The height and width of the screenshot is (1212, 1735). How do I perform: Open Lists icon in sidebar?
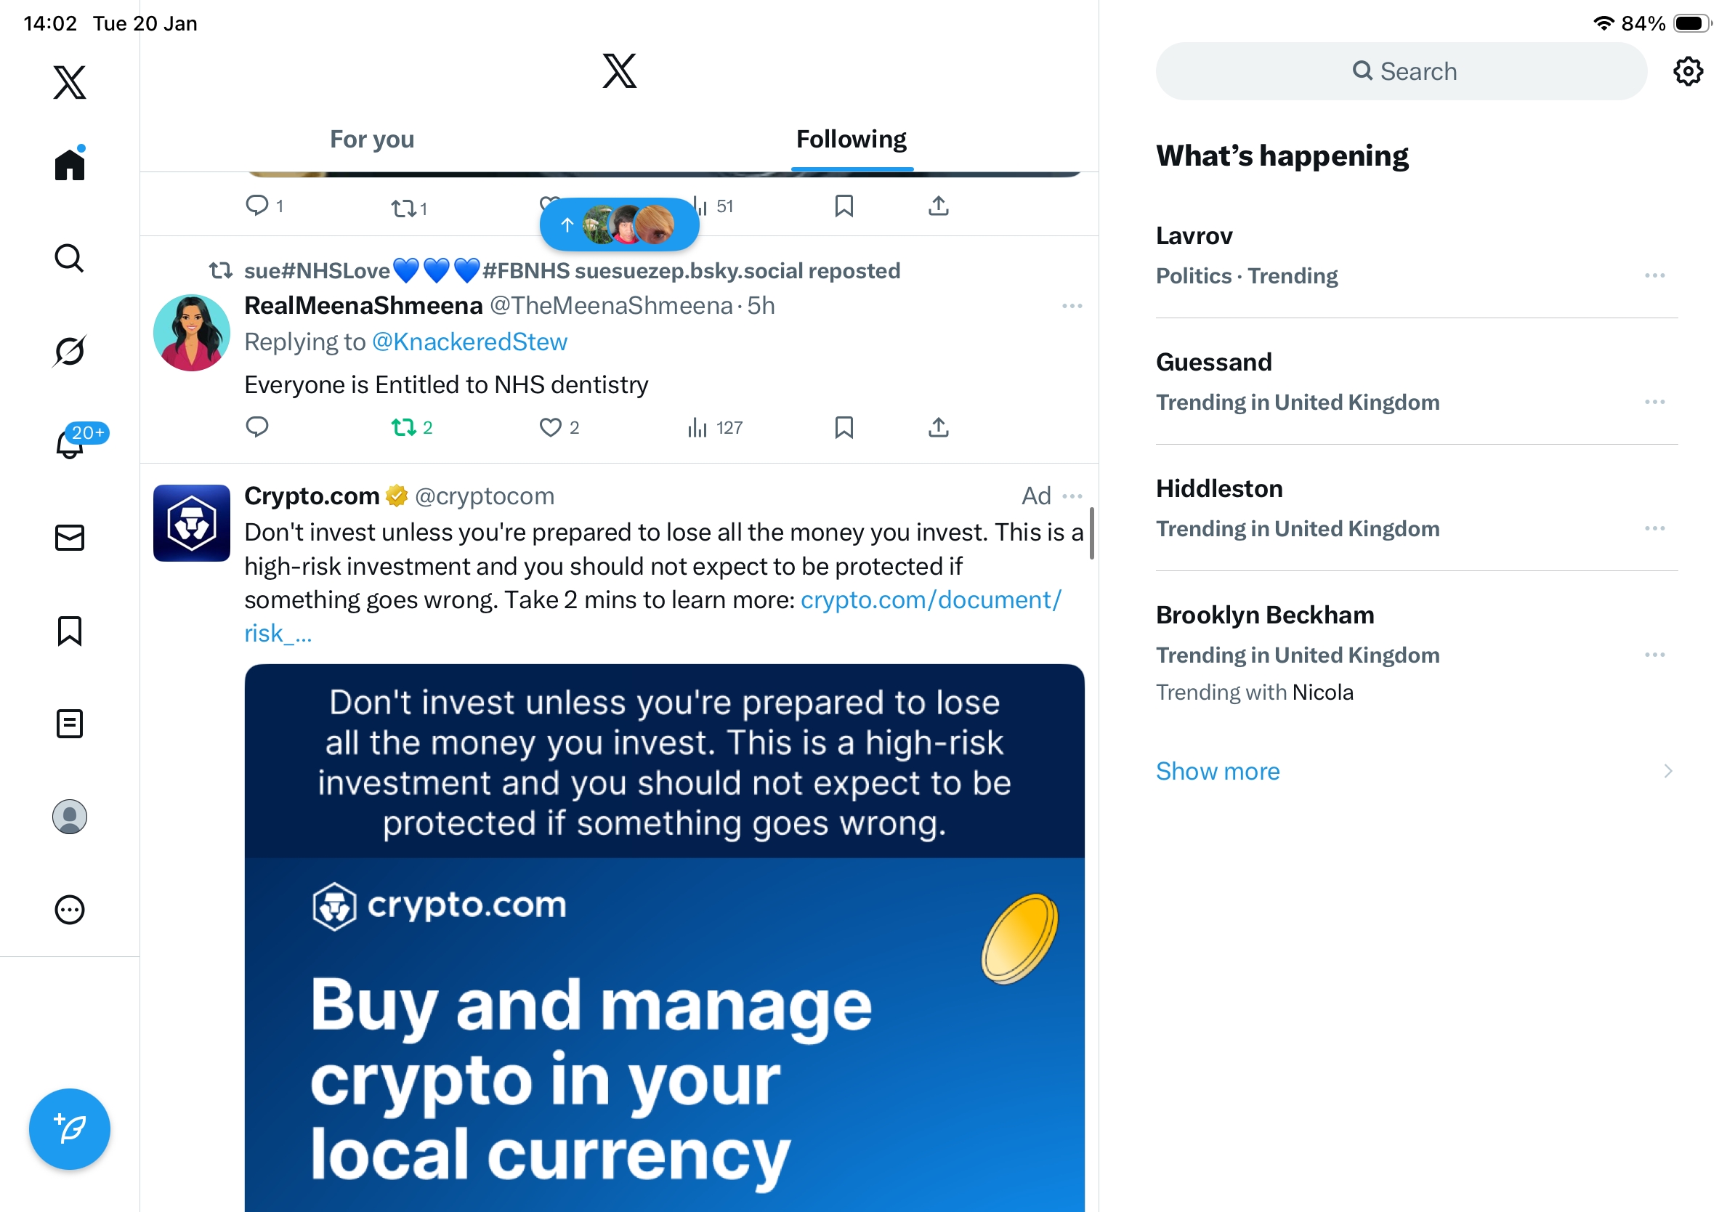click(70, 723)
